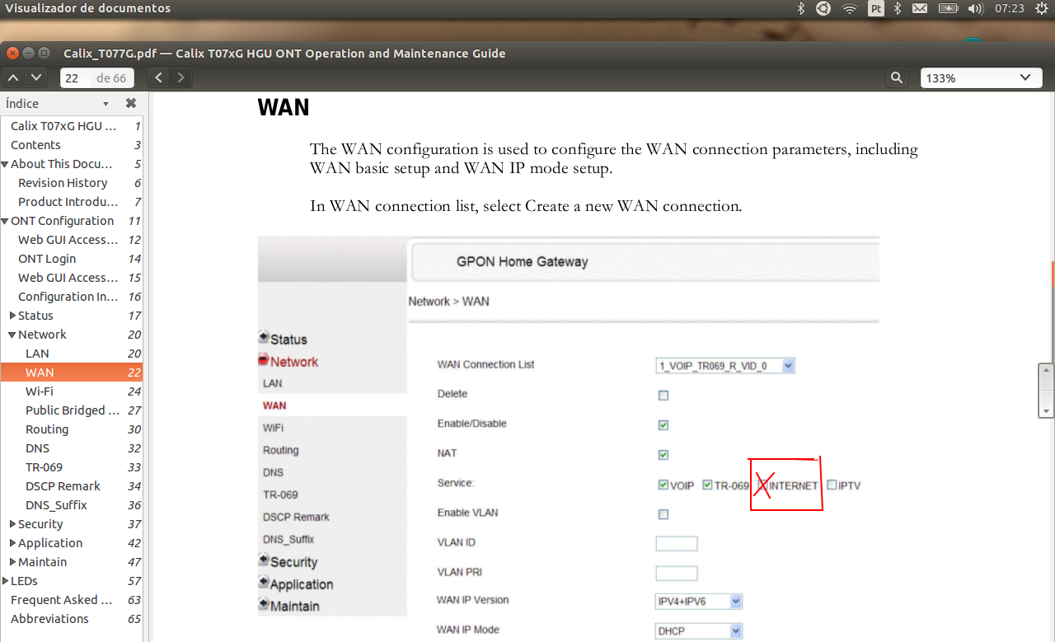Open the Wi-Fi network indicator
1055x642 pixels.
[850, 8]
